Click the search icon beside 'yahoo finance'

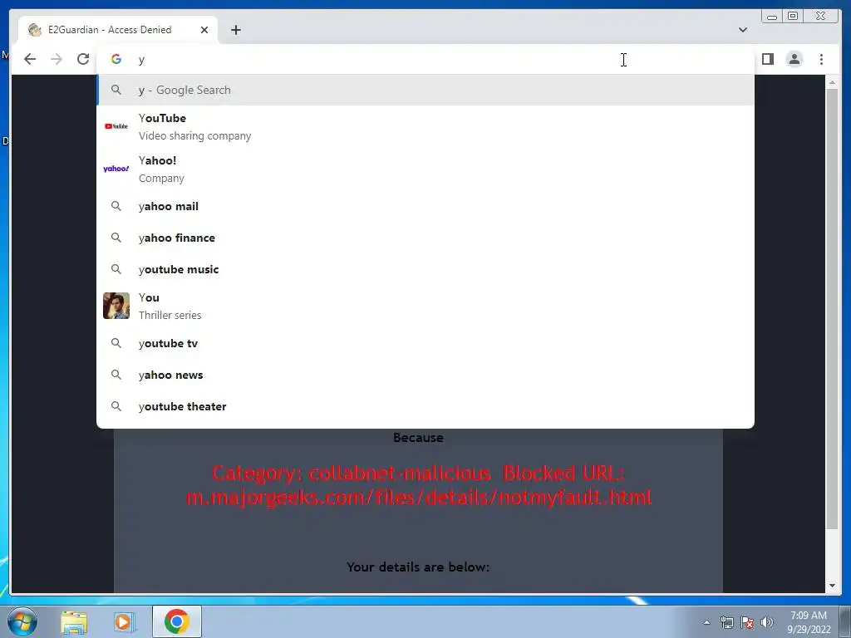116,238
